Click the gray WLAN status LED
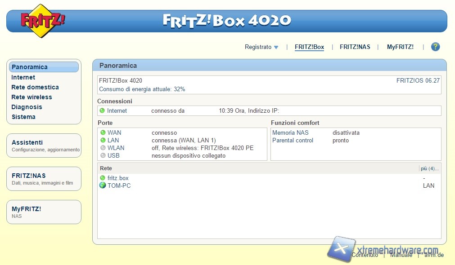The width and height of the screenshot is (455, 265). (x=103, y=148)
